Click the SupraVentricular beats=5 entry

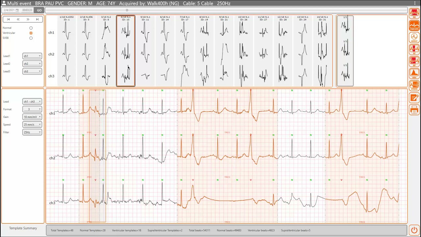point(296,230)
